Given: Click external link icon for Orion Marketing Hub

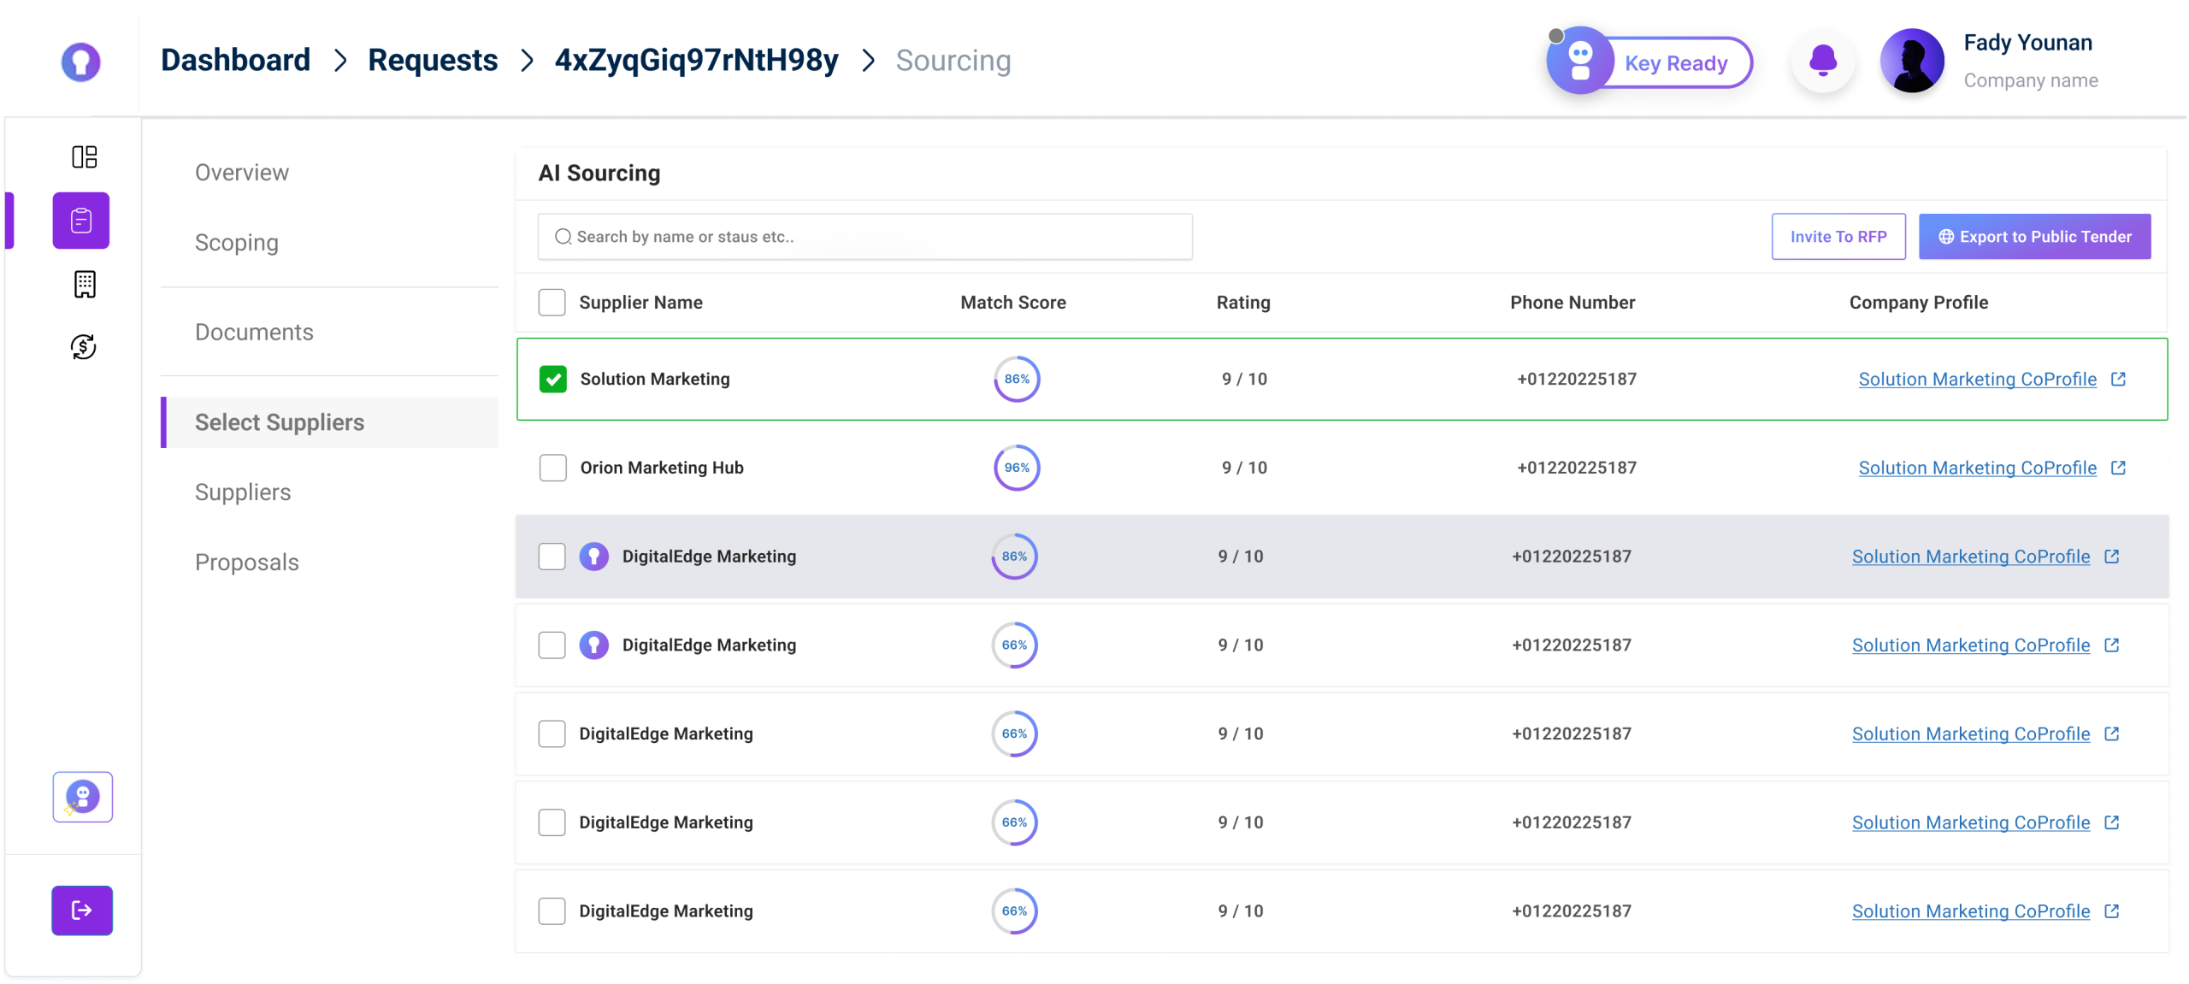Looking at the screenshot, I should pyautogui.click(x=2118, y=468).
